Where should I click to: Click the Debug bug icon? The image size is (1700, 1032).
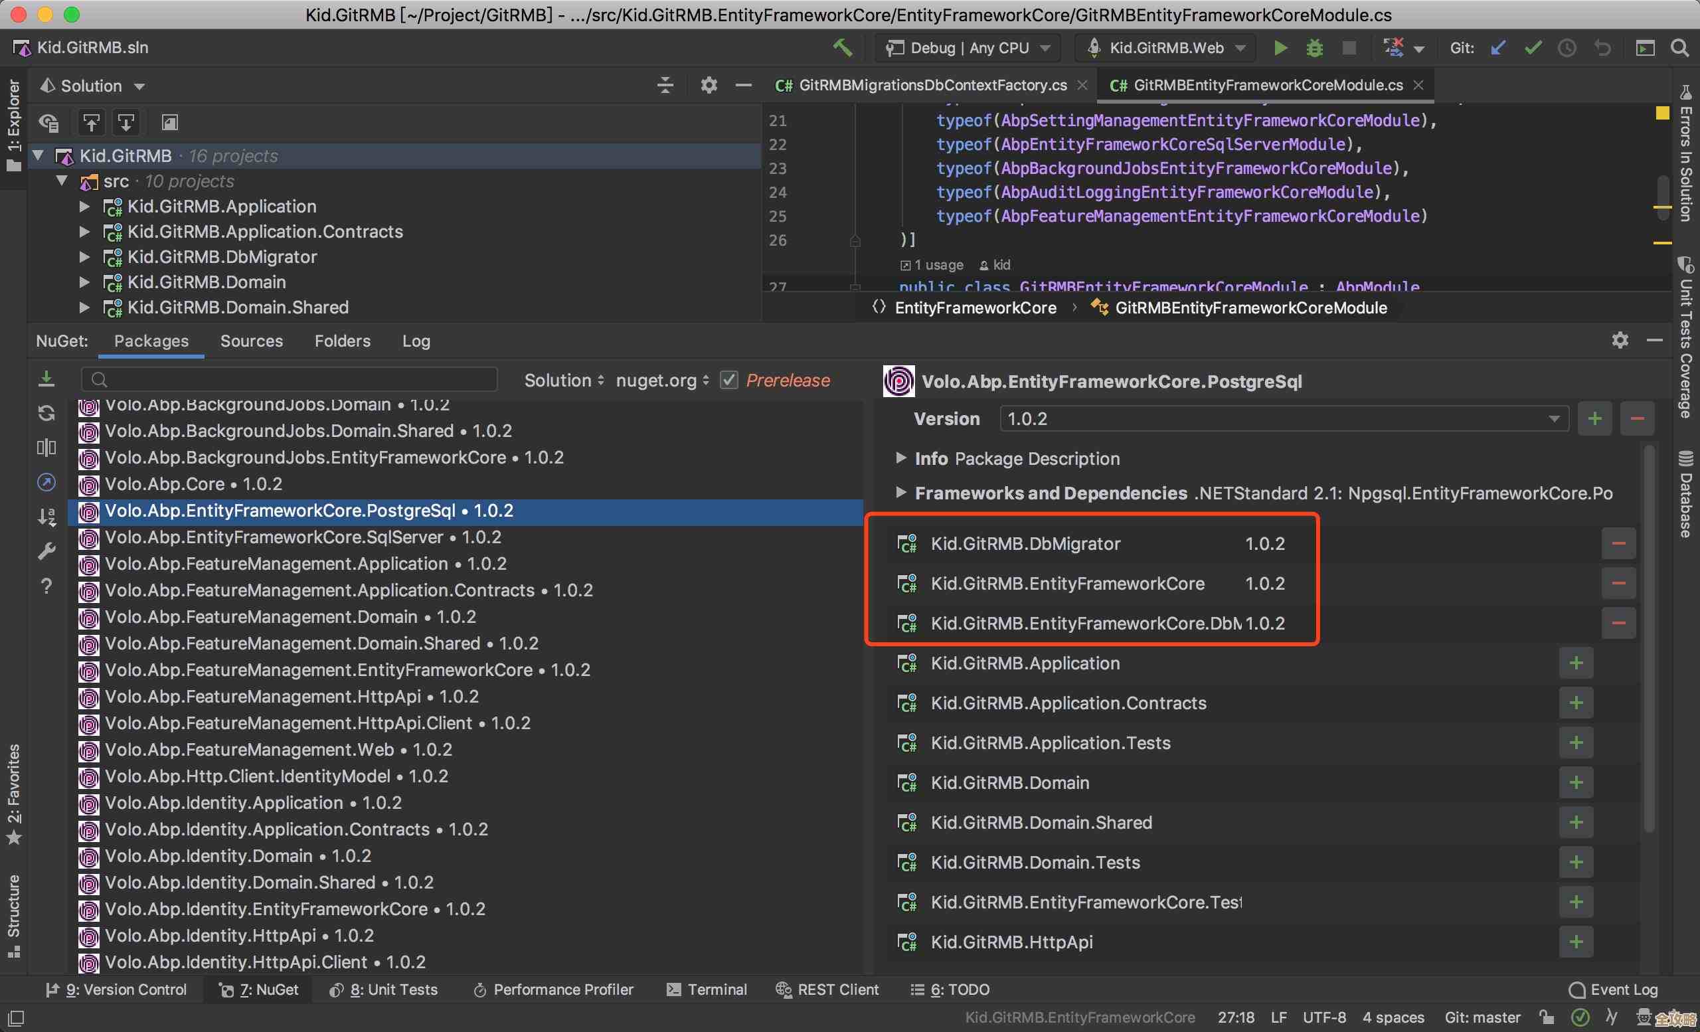(x=1314, y=48)
